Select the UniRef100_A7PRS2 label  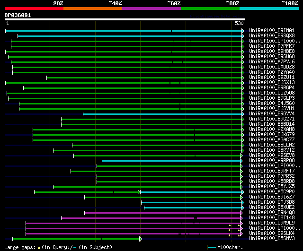(272, 176)
